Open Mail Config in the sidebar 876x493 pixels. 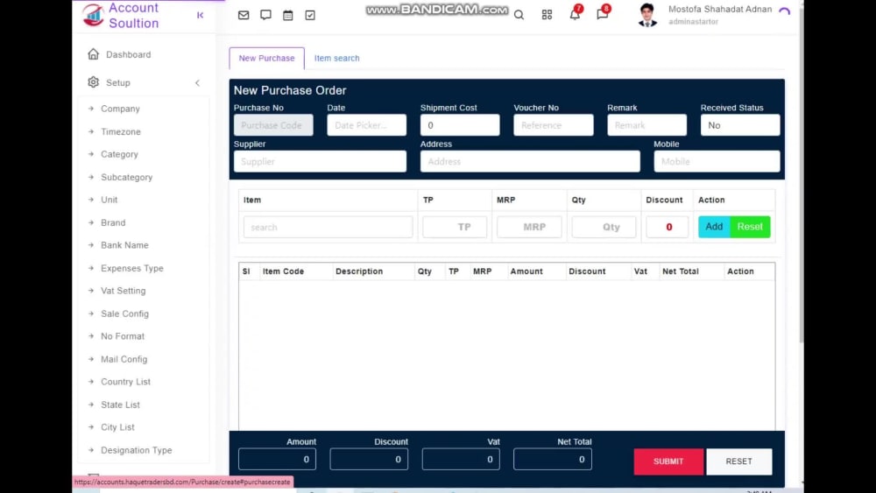(124, 359)
